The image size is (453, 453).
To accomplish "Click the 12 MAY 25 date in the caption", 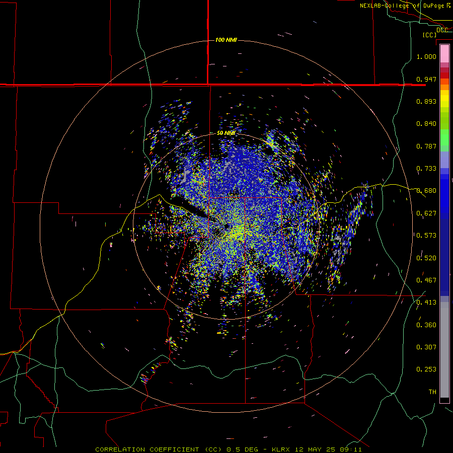I will pos(315,449).
